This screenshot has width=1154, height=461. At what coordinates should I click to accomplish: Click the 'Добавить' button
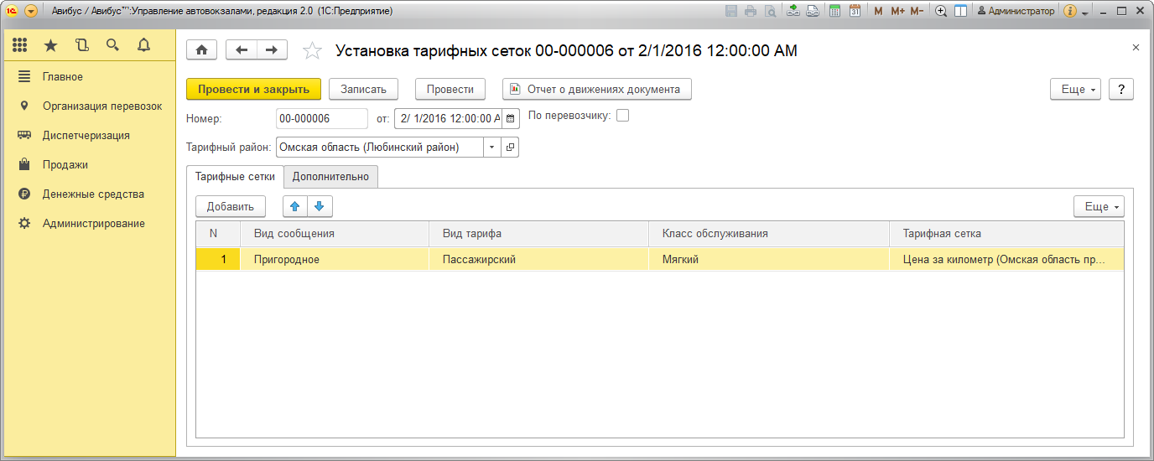pos(230,206)
